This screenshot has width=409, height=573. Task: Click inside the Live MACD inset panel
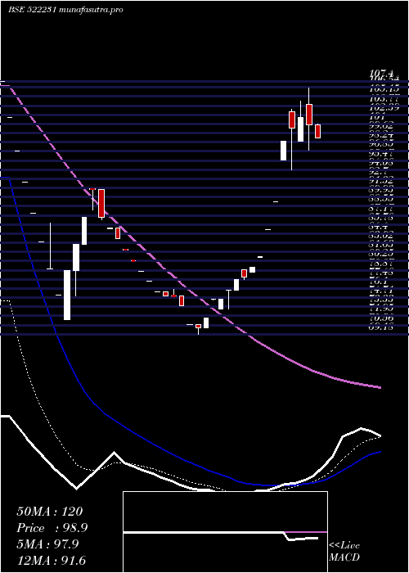225,532
